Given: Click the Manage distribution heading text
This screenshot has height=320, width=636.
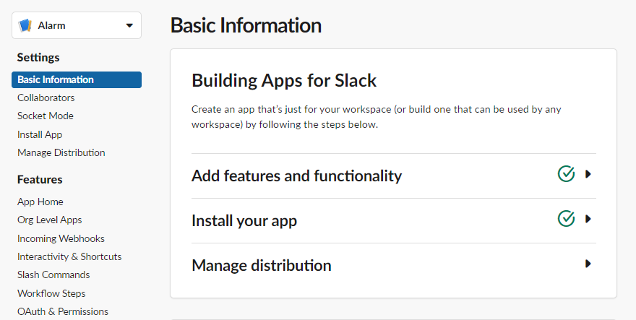Looking at the screenshot, I should pyautogui.click(x=261, y=265).
